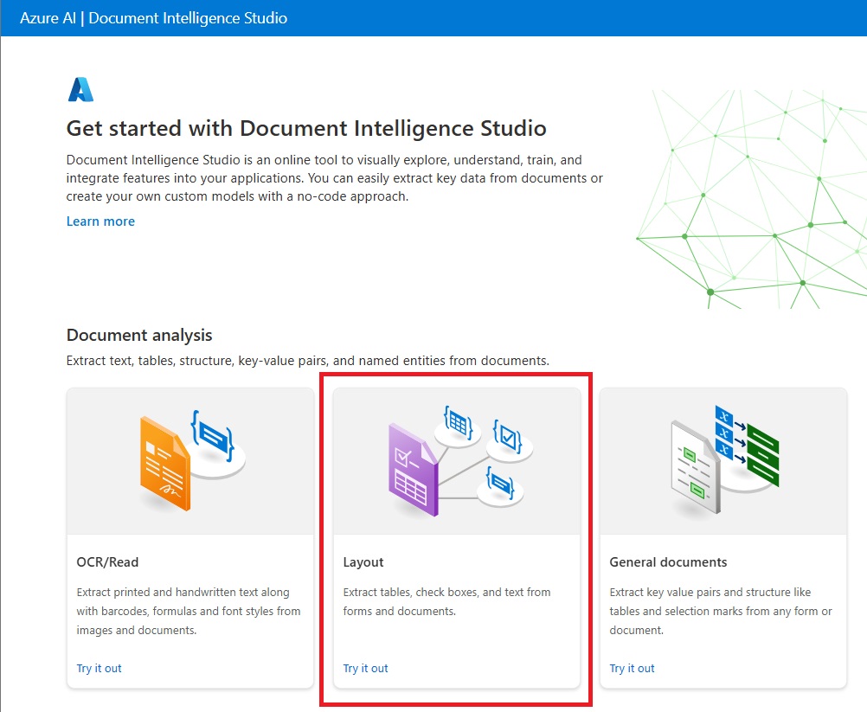Screen dimensions: 867x712
Task: Click the General documents card title
Action: pos(668,561)
